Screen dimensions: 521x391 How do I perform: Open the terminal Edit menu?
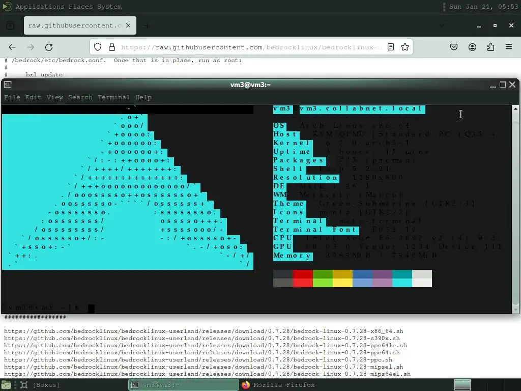click(x=33, y=97)
